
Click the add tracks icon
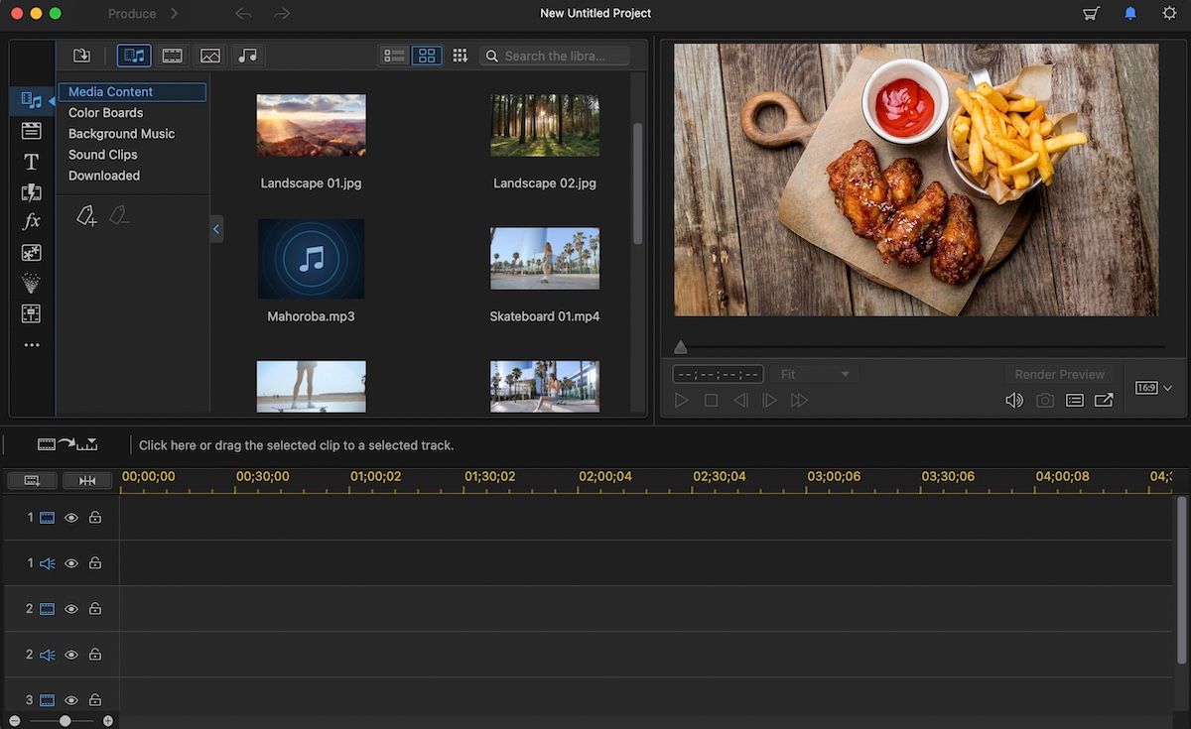coord(32,480)
